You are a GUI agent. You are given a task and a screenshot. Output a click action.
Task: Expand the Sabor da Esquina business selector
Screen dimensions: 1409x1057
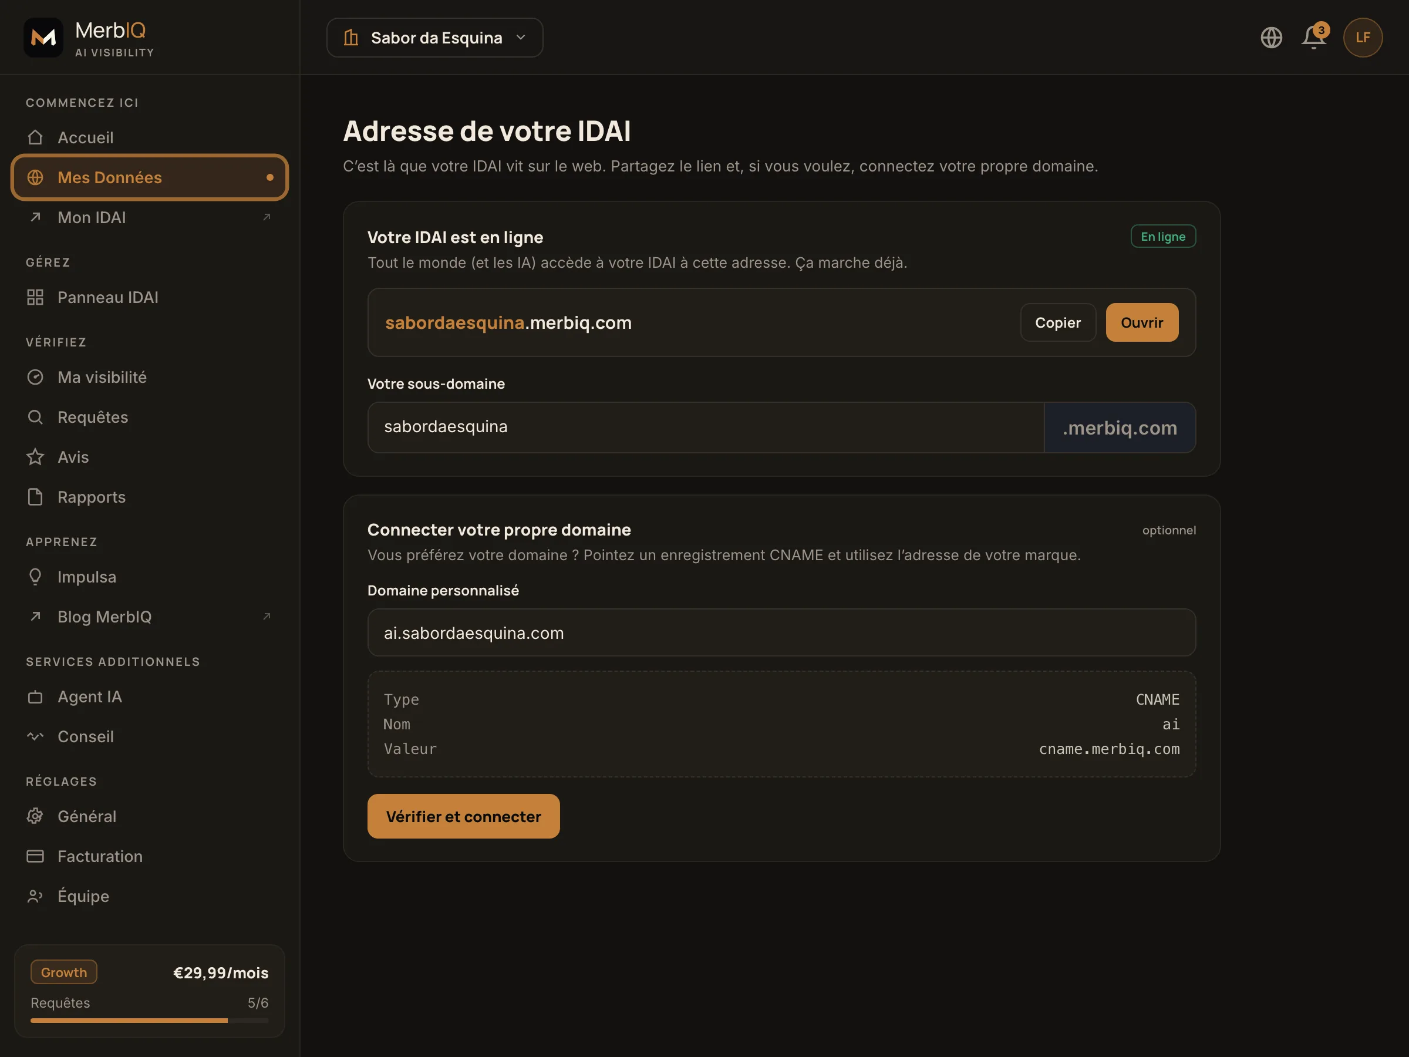pyautogui.click(x=435, y=38)
